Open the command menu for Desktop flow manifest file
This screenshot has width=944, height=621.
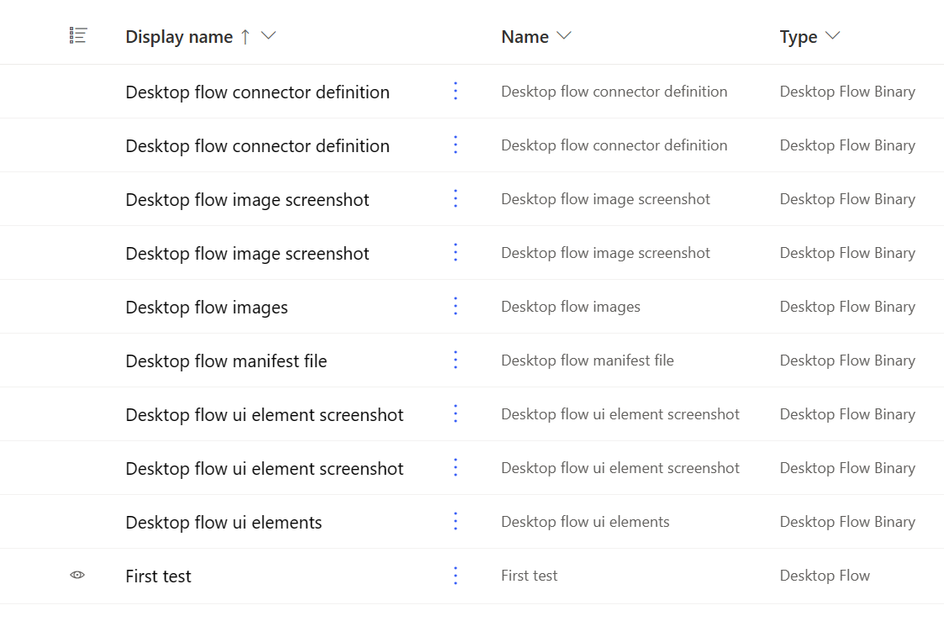455,360
